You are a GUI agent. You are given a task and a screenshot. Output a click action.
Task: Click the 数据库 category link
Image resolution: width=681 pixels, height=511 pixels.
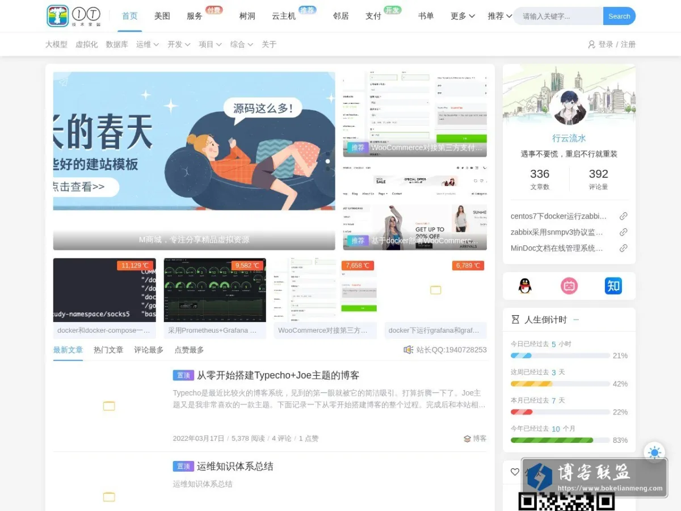pos(117,44)
